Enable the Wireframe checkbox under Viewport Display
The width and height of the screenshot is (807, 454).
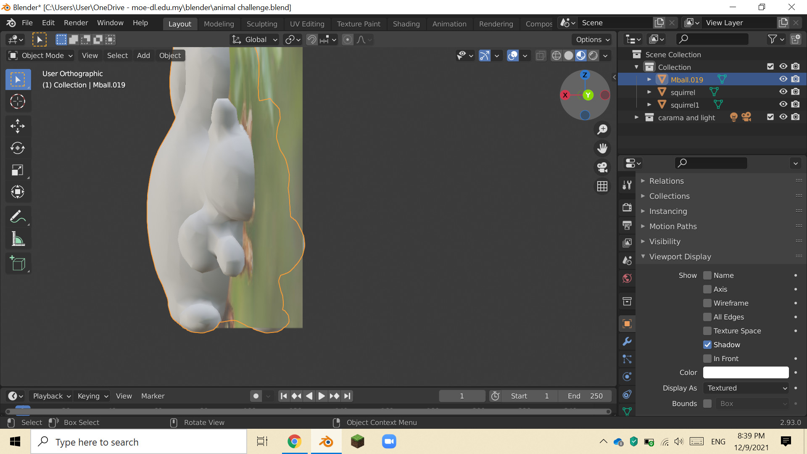click(x=708, y=303)
